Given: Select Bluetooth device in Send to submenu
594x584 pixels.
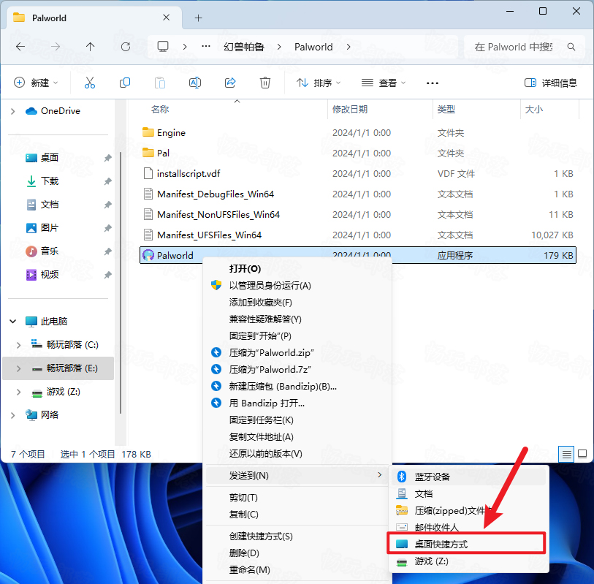Looking at the screenshot, I should tap(469, 477).
